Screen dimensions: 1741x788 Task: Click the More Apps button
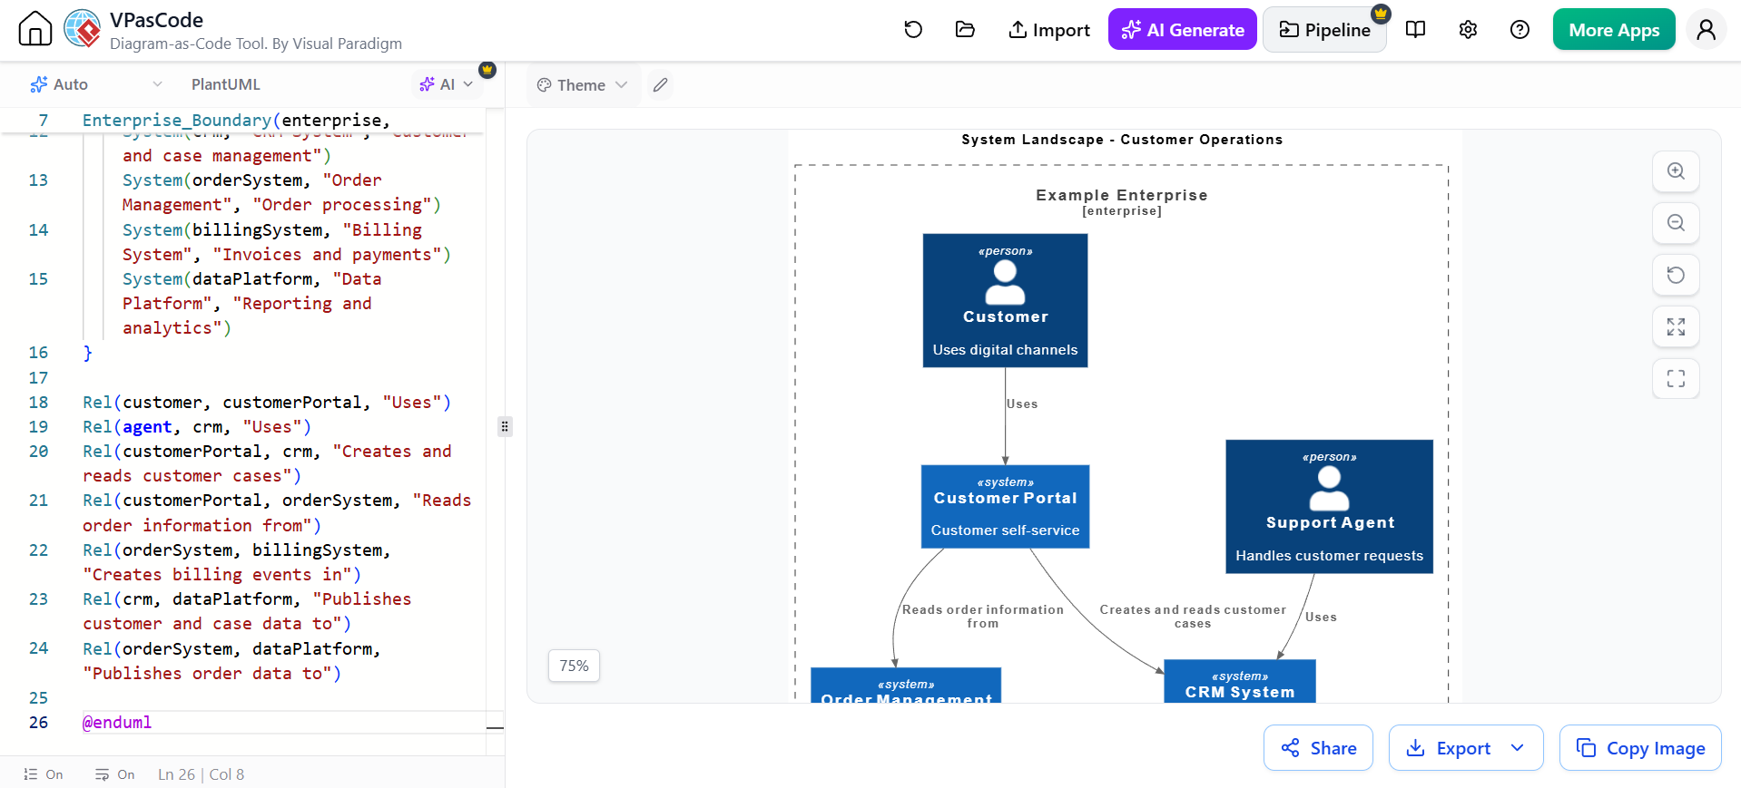point(1614,30)
